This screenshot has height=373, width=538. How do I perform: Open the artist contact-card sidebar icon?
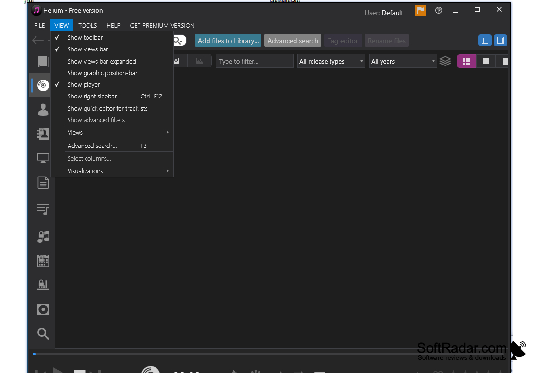point(43,133)
